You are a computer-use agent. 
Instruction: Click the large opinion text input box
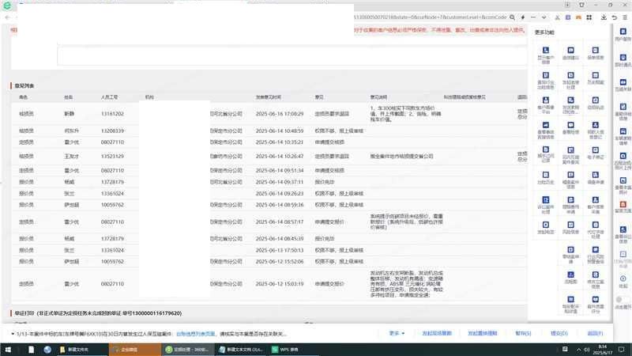tap(292, 54)
